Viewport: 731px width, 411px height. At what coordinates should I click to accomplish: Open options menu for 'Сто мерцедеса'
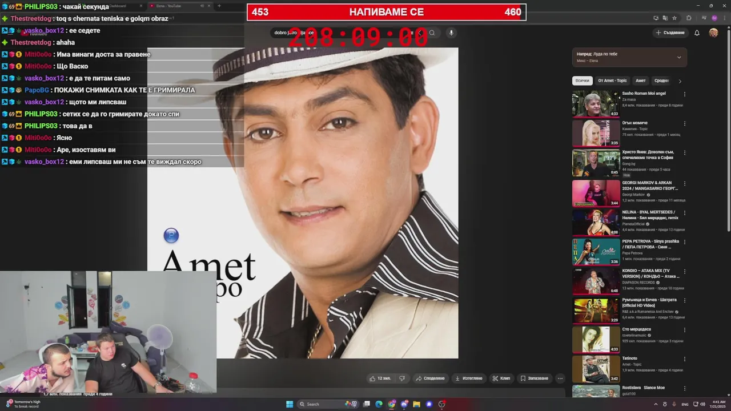click(684, 331)
